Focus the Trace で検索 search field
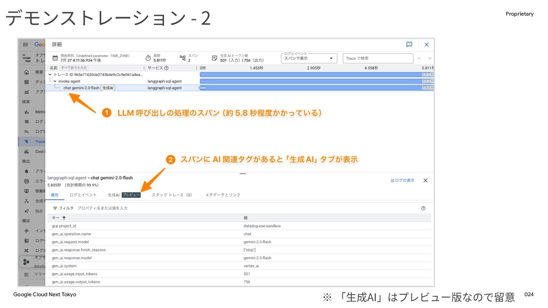This screenshot has width=548, height=308. pos(378,58)
